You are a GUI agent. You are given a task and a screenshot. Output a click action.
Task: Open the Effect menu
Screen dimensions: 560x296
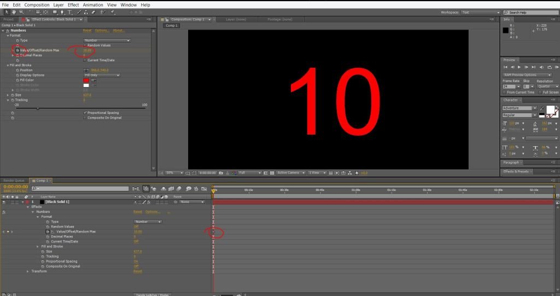[x=73, y=5]
